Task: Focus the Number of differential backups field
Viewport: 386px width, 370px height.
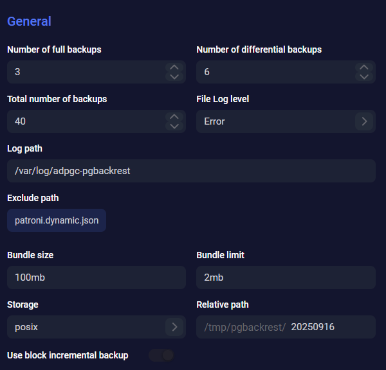Action: tap(273, 72)
